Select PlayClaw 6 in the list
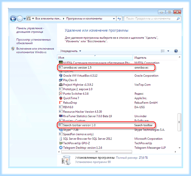Screen dimensions: 191x176 click(70, 80)
